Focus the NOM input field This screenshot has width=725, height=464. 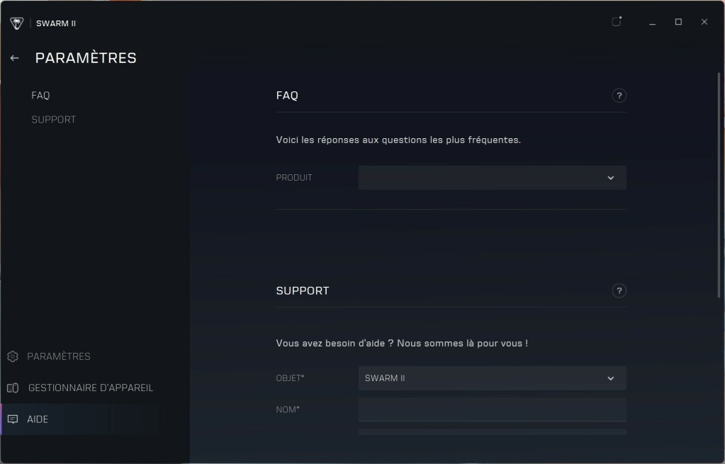pyautogui.click(x=492, y=409)
